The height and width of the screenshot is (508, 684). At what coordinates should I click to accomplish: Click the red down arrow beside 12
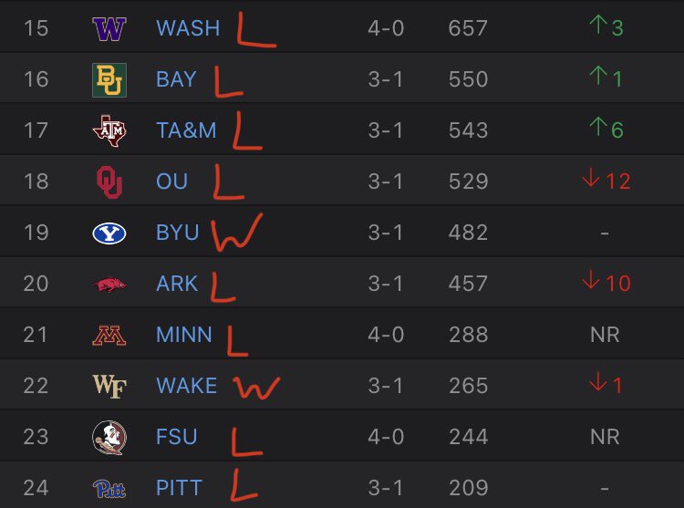(593, 181)
